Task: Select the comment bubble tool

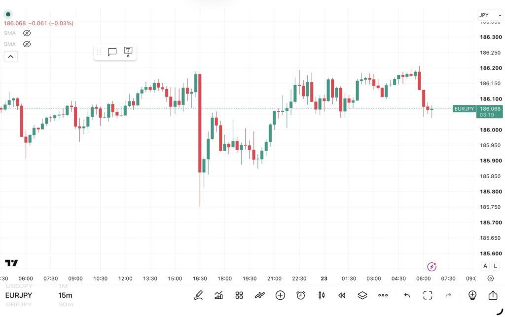Action: [112, 52]
